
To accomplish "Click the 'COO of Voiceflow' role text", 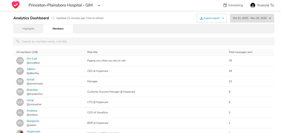I will [98, 112].
